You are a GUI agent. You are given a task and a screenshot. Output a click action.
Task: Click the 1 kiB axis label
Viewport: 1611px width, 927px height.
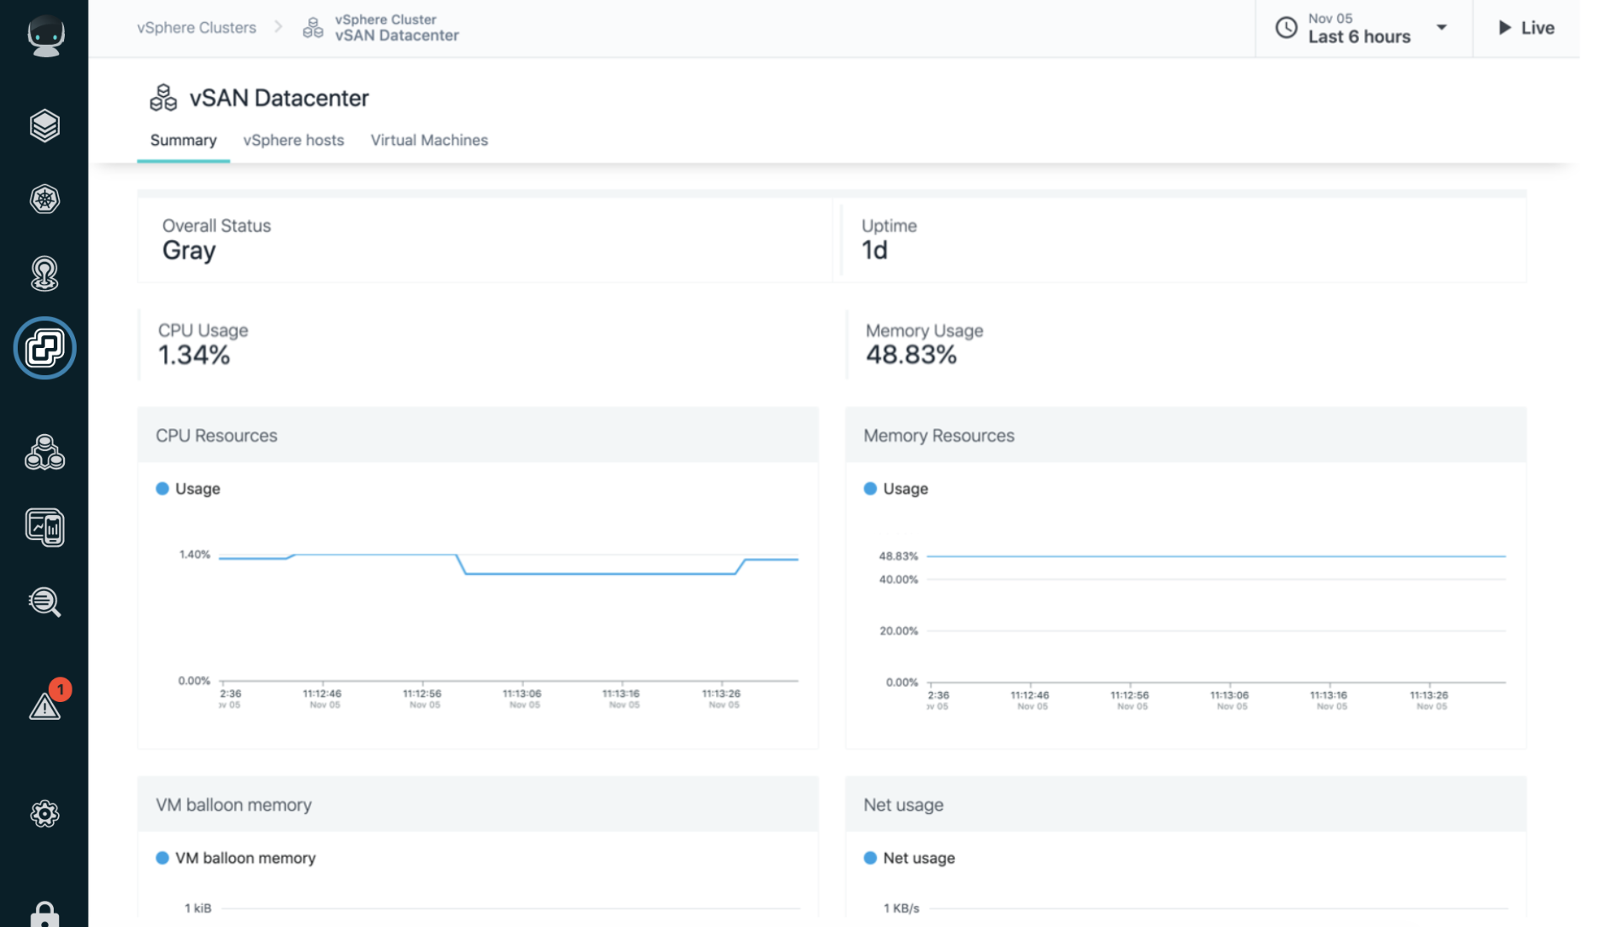198,908
